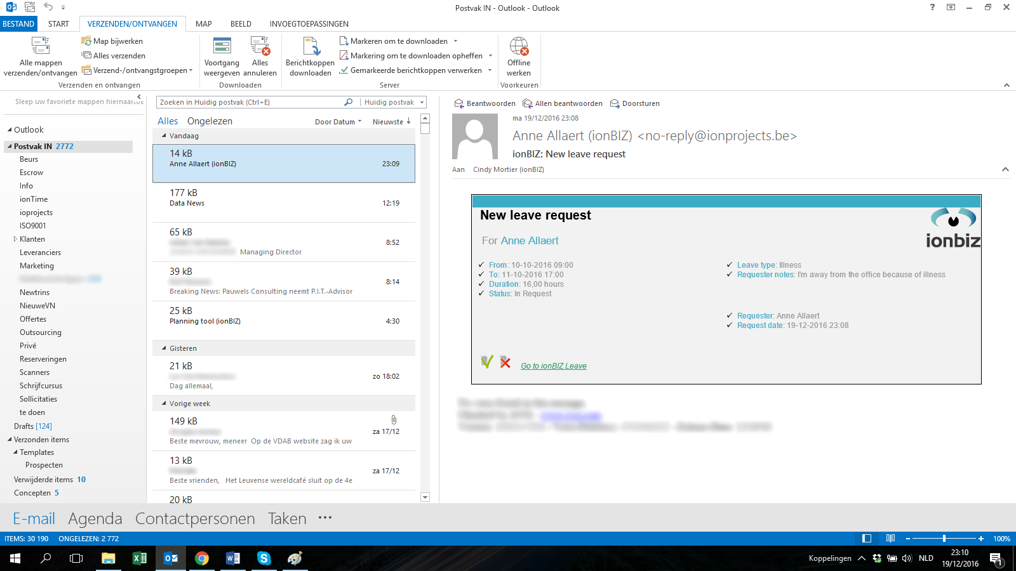Open Agenda navigation

tap(95, 518)
